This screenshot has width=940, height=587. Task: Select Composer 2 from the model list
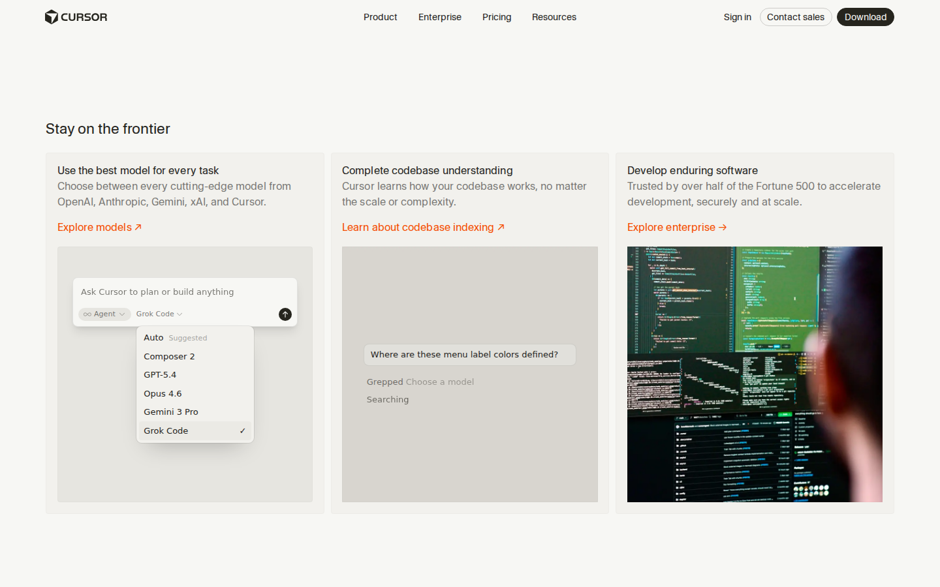[169, 356]
